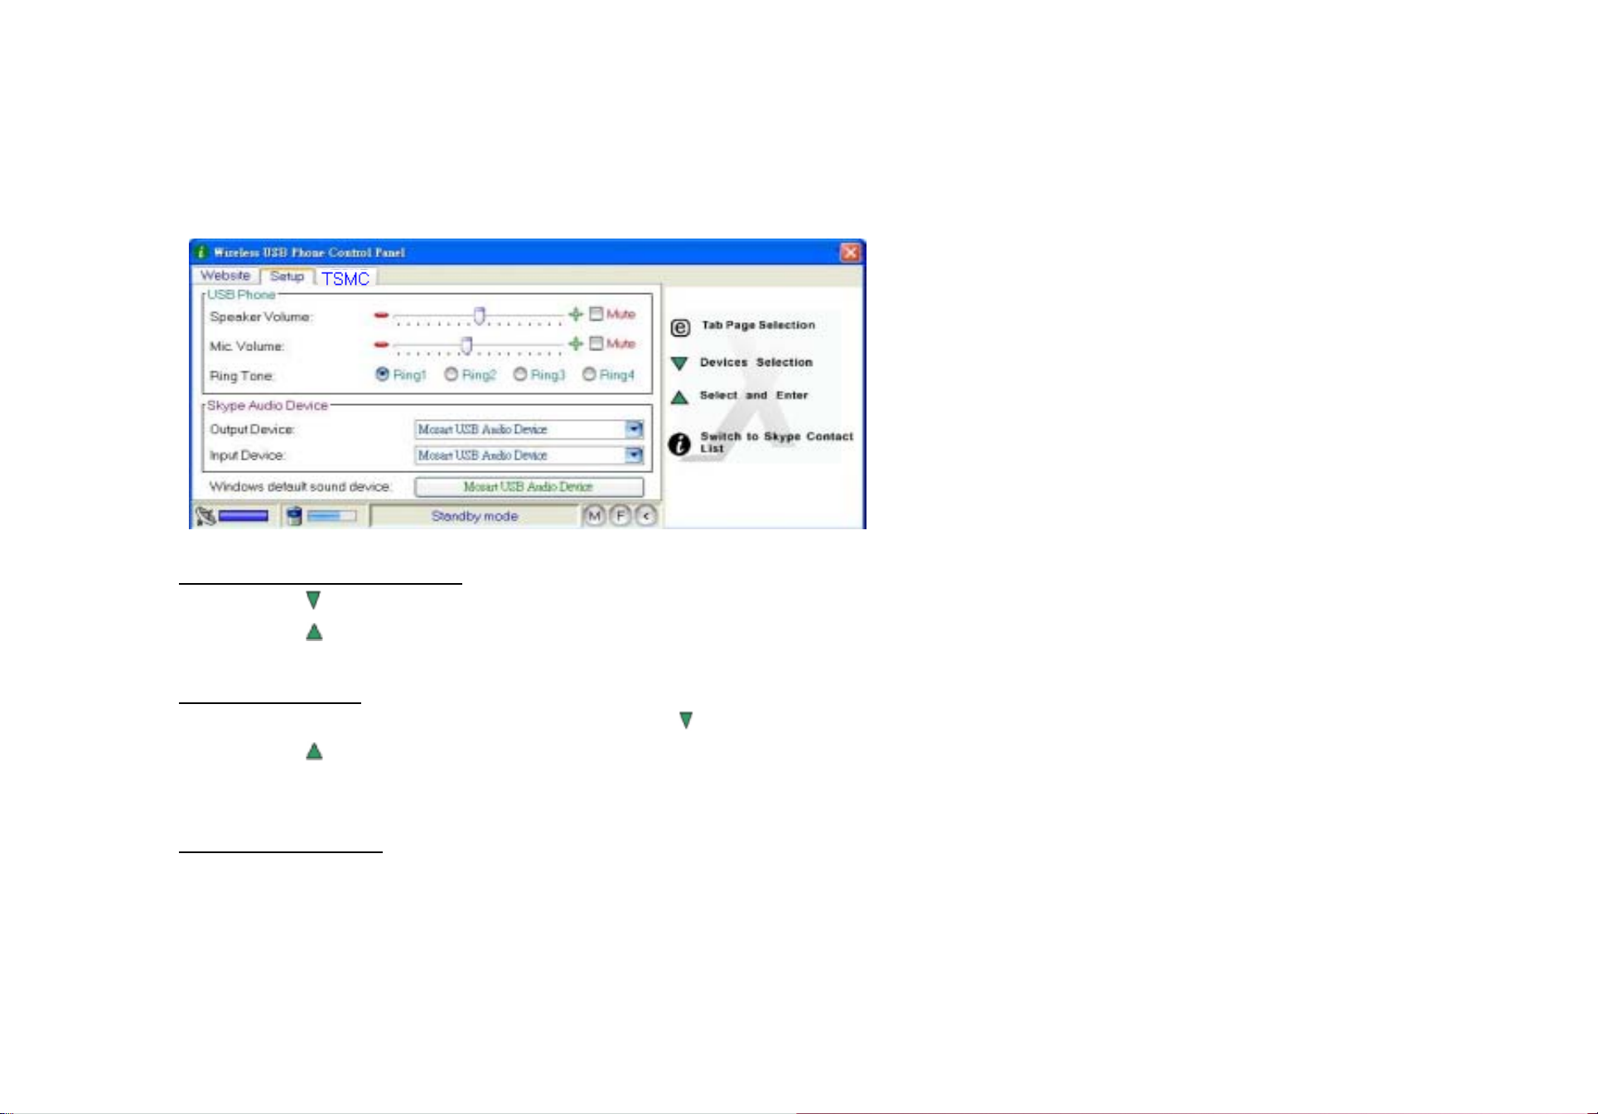Click the Windows default sound device button
This screenshot has width=1598, height=1114.
pos(529,487)
